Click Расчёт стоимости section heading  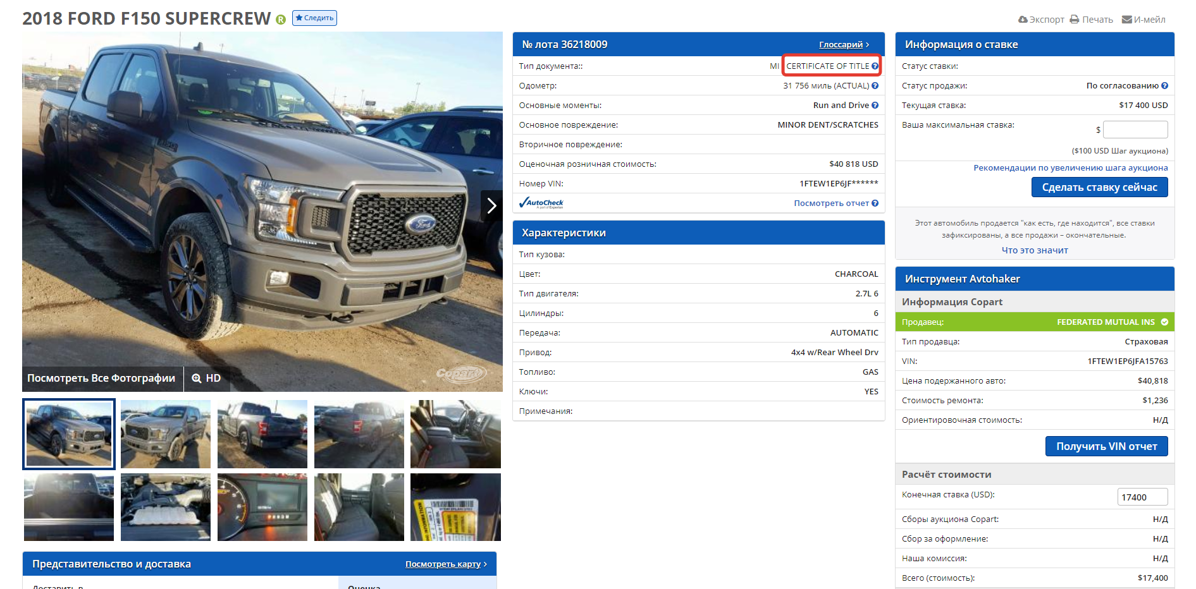coord(946,474)
